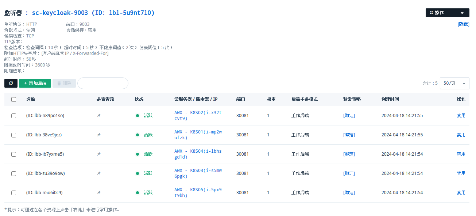476x216 pixels.
Task: Click 添加后端 plus button
Action: pyautogui.click(x=35, y=83)
